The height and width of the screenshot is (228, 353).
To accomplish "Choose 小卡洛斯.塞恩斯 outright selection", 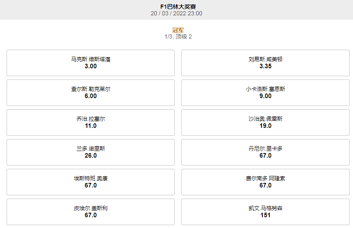I will 265,93.
